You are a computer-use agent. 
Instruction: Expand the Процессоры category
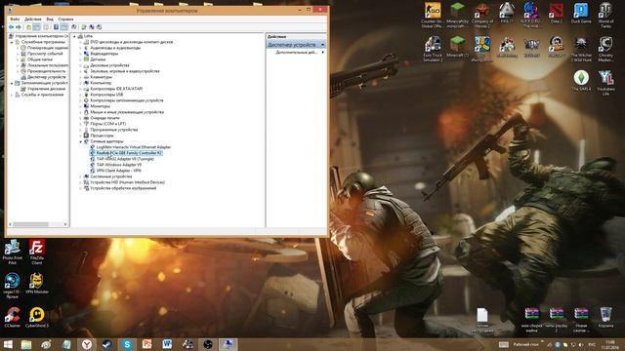(80, 136)
